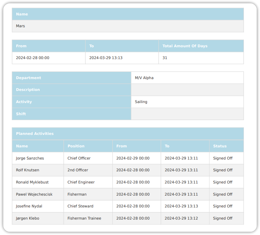Click the M/V Alpha department value
The width and height of the screenshot is (260, 235).
pos(144,78)
